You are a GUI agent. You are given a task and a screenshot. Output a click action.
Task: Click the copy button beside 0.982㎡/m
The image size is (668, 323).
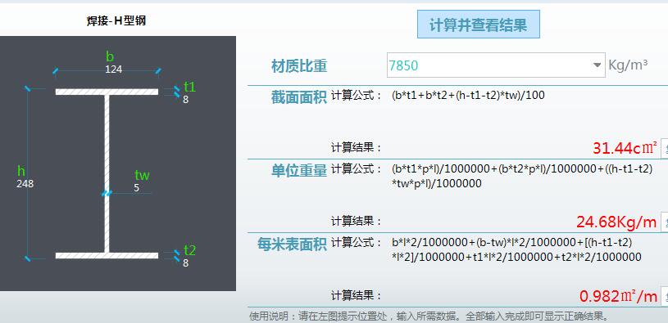tap(664, 296)
